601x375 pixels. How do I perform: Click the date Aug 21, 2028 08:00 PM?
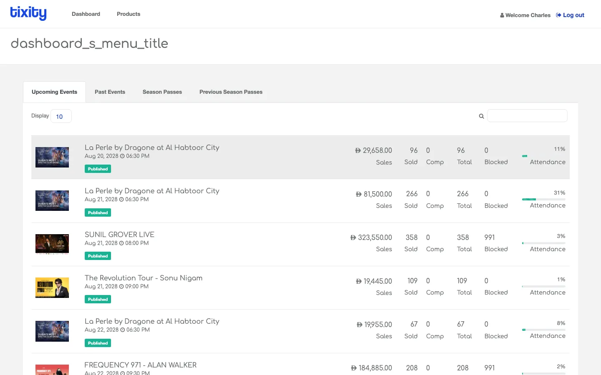[x=116, y=243]
